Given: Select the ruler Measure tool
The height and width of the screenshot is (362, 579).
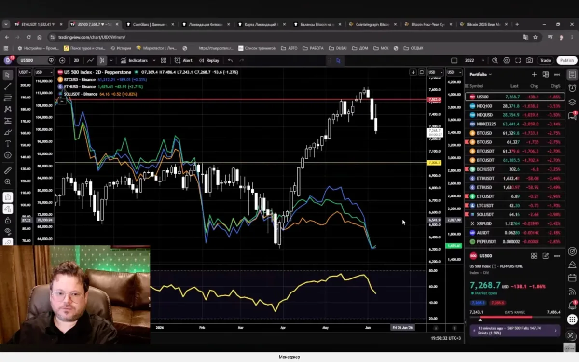Looking at the screenshot, I should tap(8, 170).
